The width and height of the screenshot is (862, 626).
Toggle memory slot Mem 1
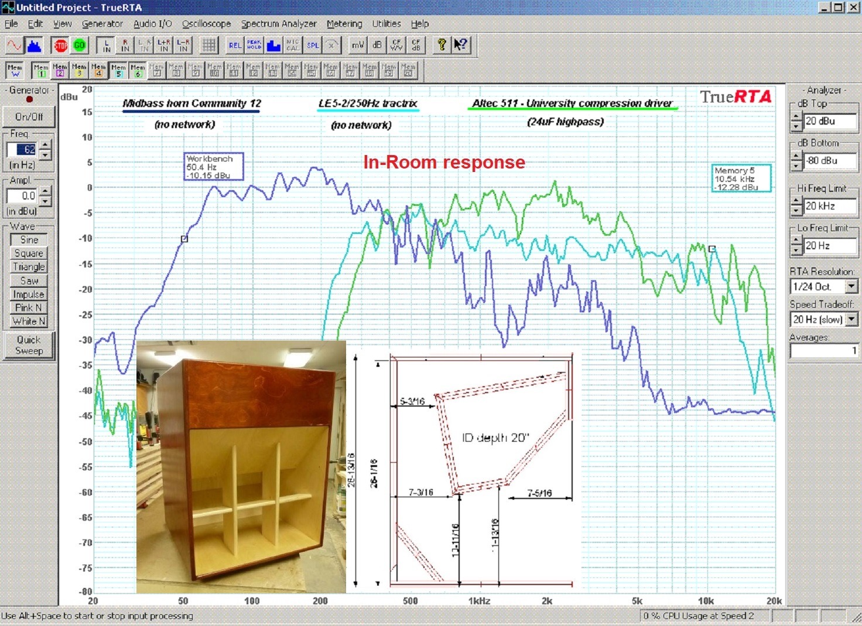click(41, 70)
